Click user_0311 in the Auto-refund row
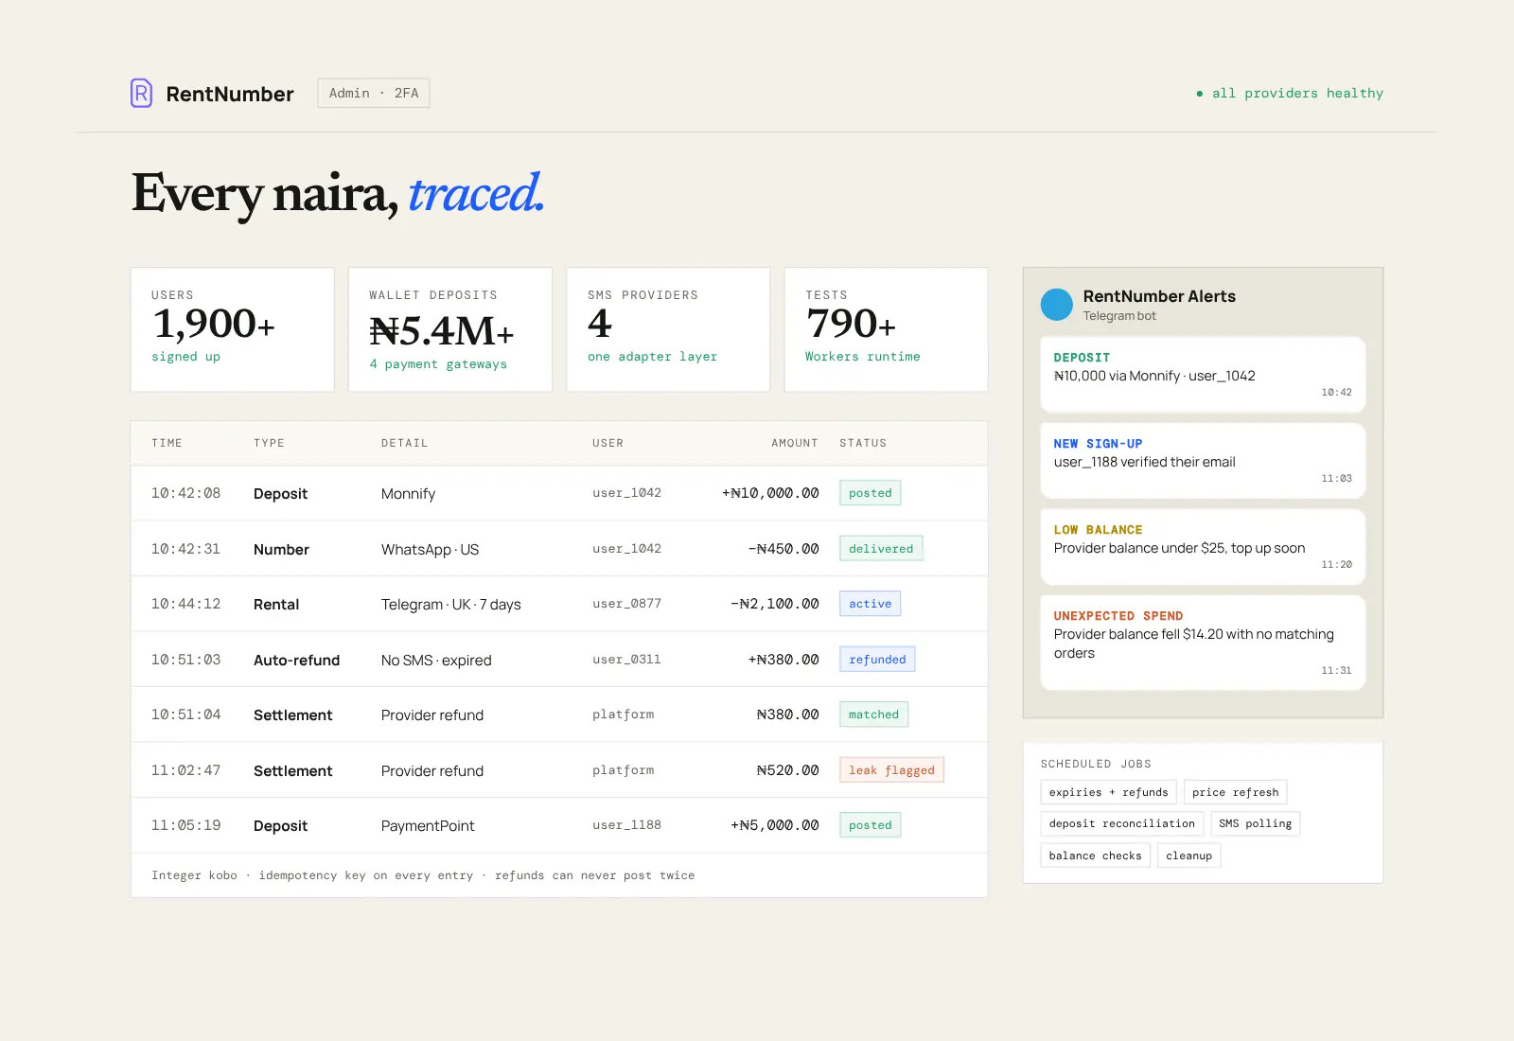Viewport: 1514px width, 1041px height. (626, 660)
